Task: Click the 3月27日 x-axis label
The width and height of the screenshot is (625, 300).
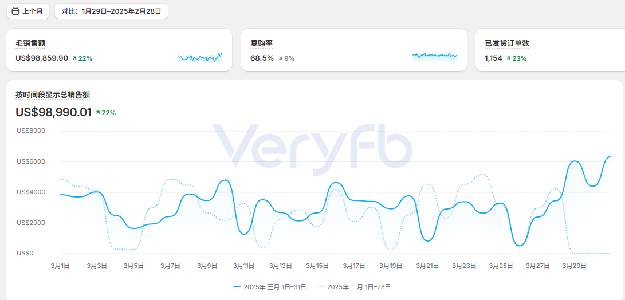Action: [538, 265]
